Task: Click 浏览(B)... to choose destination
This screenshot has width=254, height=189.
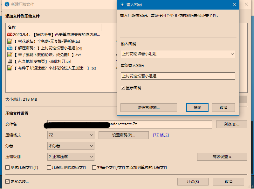Action: click(232, 124)
